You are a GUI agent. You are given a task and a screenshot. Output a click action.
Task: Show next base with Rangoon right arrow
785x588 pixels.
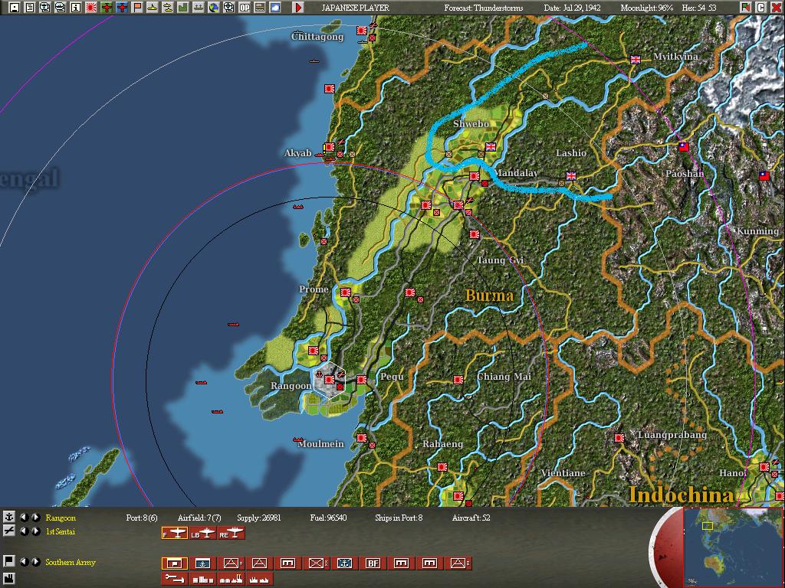tap(35, 517)
